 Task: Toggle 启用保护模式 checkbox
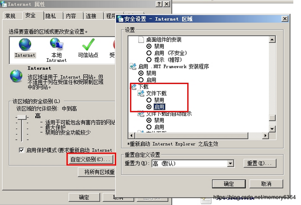(x=22, y=150)
